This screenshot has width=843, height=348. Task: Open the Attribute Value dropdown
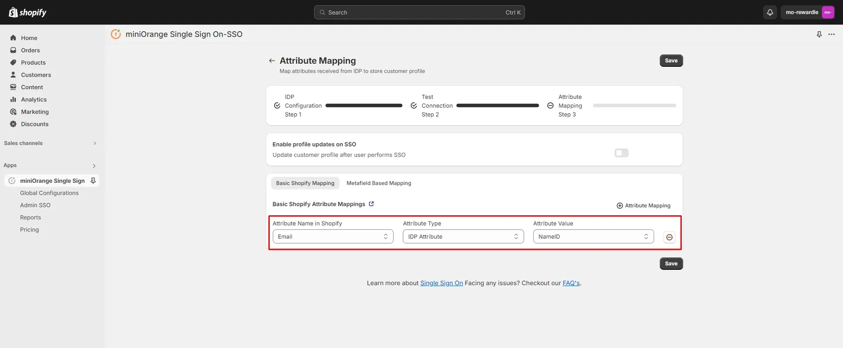[x=593, y=236]
